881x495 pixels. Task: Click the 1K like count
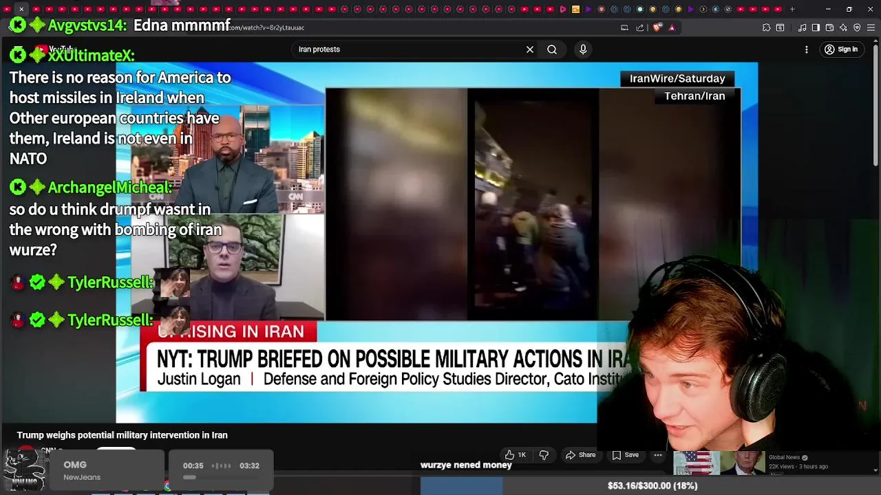[522, 455]
